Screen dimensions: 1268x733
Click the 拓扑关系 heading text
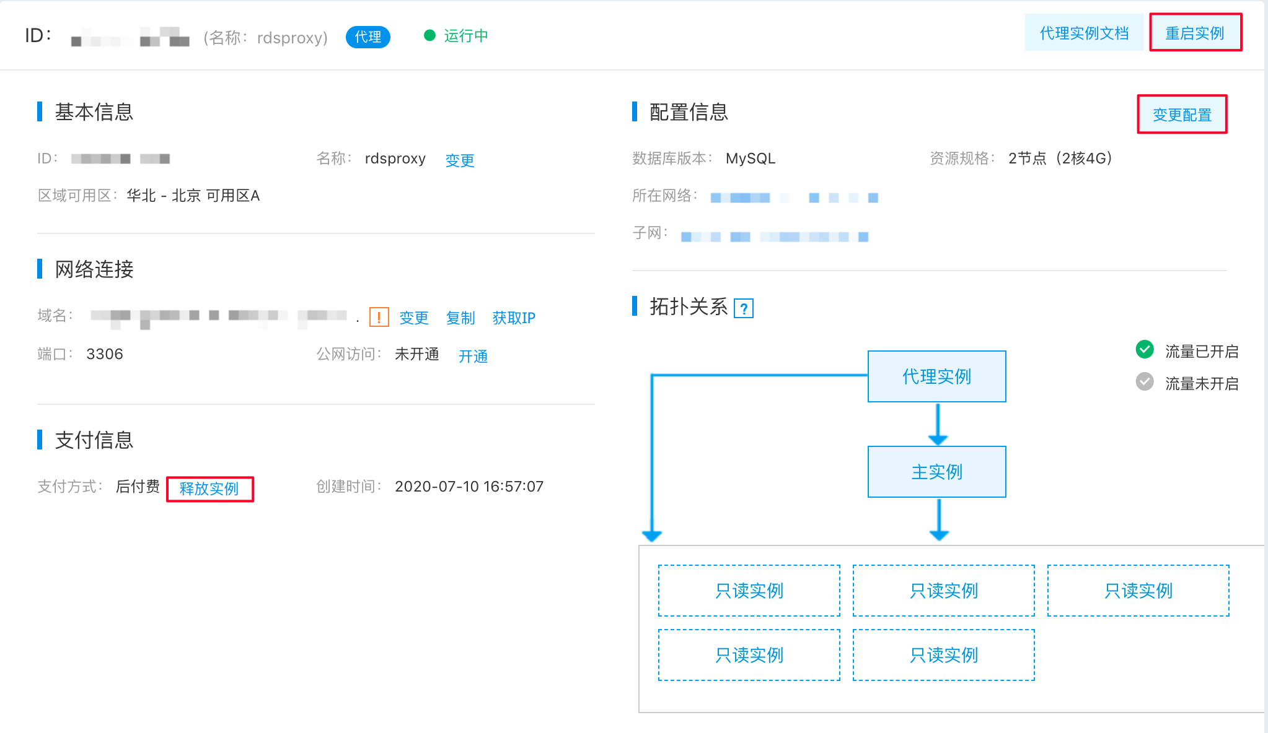point(689,306)
